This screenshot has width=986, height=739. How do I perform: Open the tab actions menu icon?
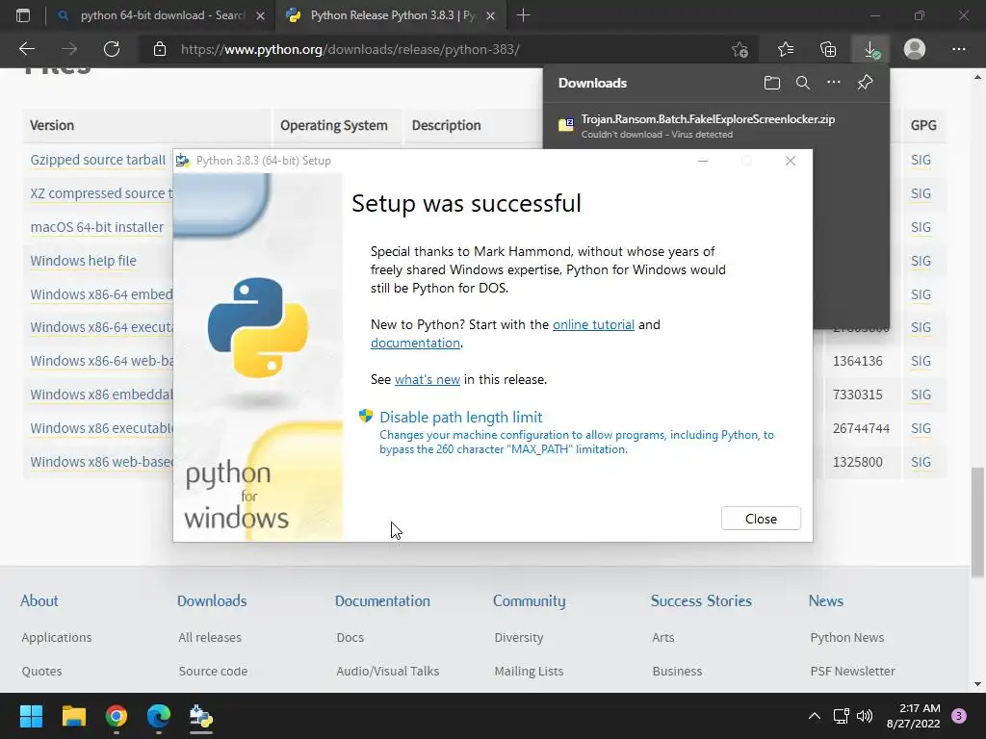point(23,15)
